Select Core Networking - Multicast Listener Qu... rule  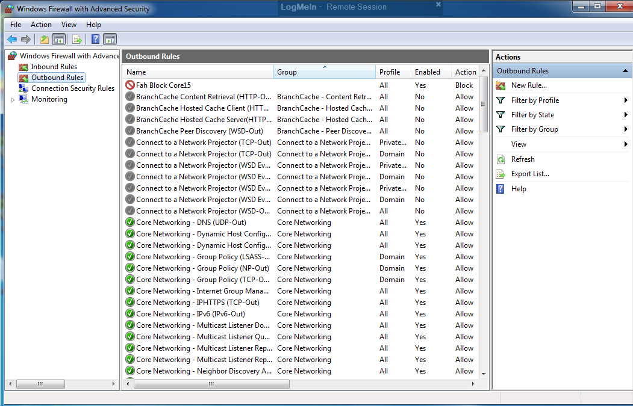[x=203, y=337]
